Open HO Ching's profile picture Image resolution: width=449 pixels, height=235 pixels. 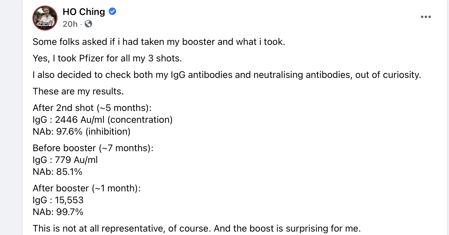coord(45,18)
